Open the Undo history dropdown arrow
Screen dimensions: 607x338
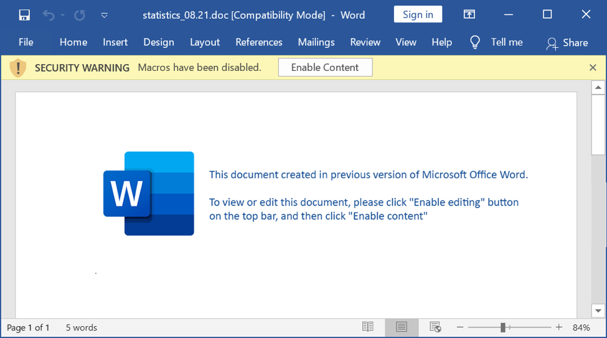point(63,15)
